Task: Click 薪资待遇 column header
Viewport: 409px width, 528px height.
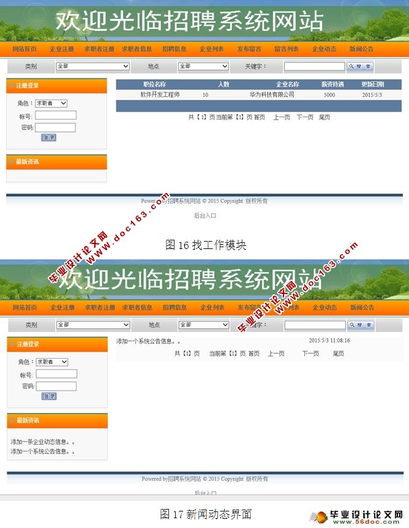Action: tap(332, 84)
